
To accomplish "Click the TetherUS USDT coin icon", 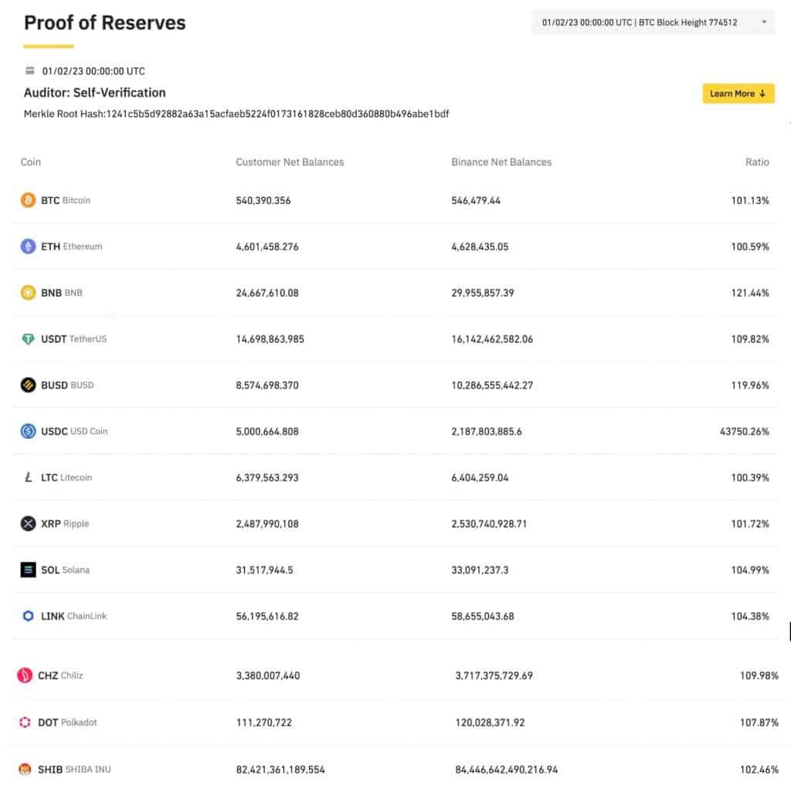I will click(28, 339).
